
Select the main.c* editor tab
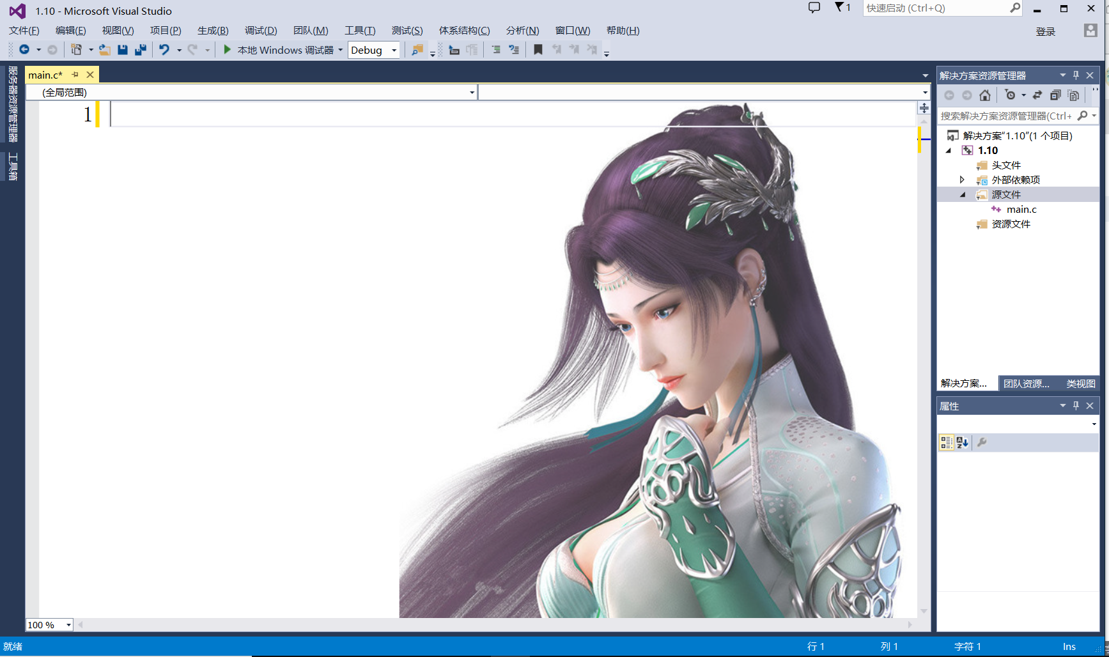(x=45, y=75)
